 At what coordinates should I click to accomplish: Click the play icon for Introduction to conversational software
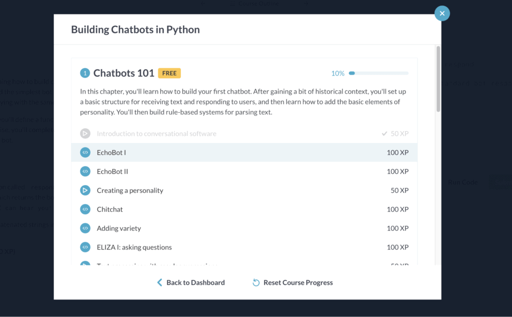85,133
